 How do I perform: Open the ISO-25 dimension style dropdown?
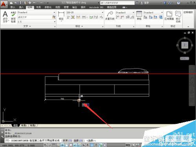[x=85, y=13]
